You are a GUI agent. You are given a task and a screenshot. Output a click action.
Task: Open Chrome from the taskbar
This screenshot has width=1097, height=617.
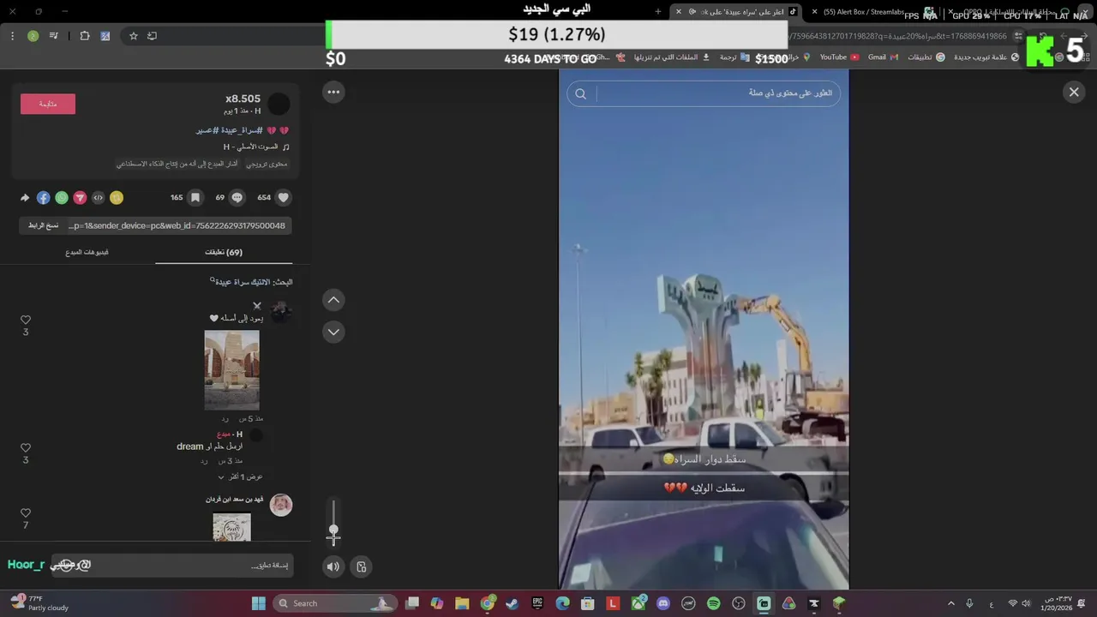[488, 603]
